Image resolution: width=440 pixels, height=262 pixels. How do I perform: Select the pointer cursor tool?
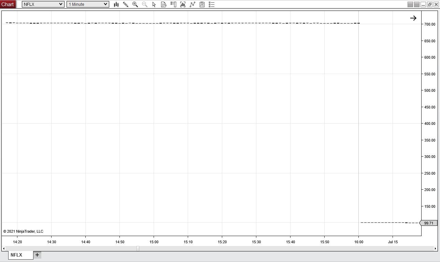click(154, 4)
